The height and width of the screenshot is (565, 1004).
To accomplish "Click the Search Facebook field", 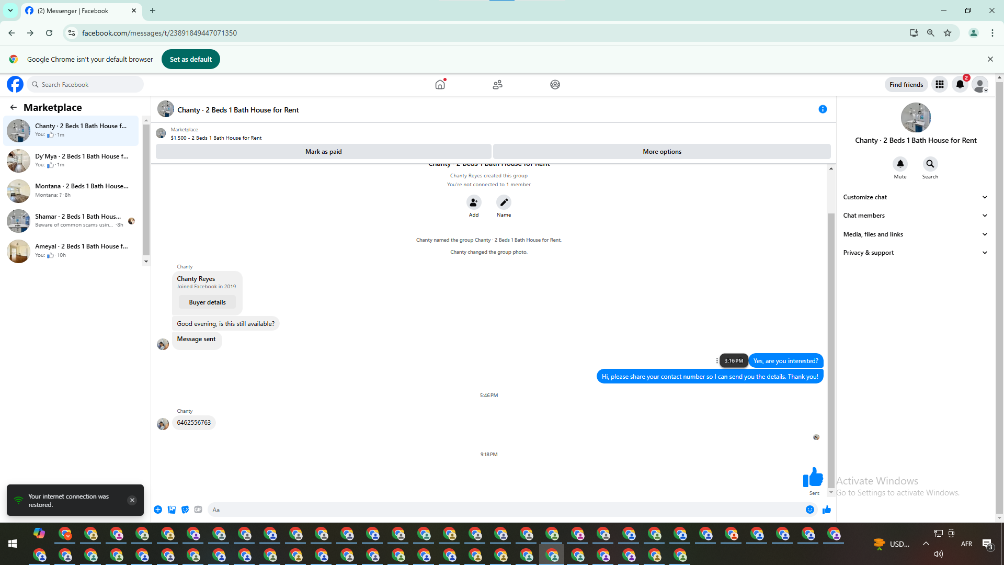I will (85, 84).
